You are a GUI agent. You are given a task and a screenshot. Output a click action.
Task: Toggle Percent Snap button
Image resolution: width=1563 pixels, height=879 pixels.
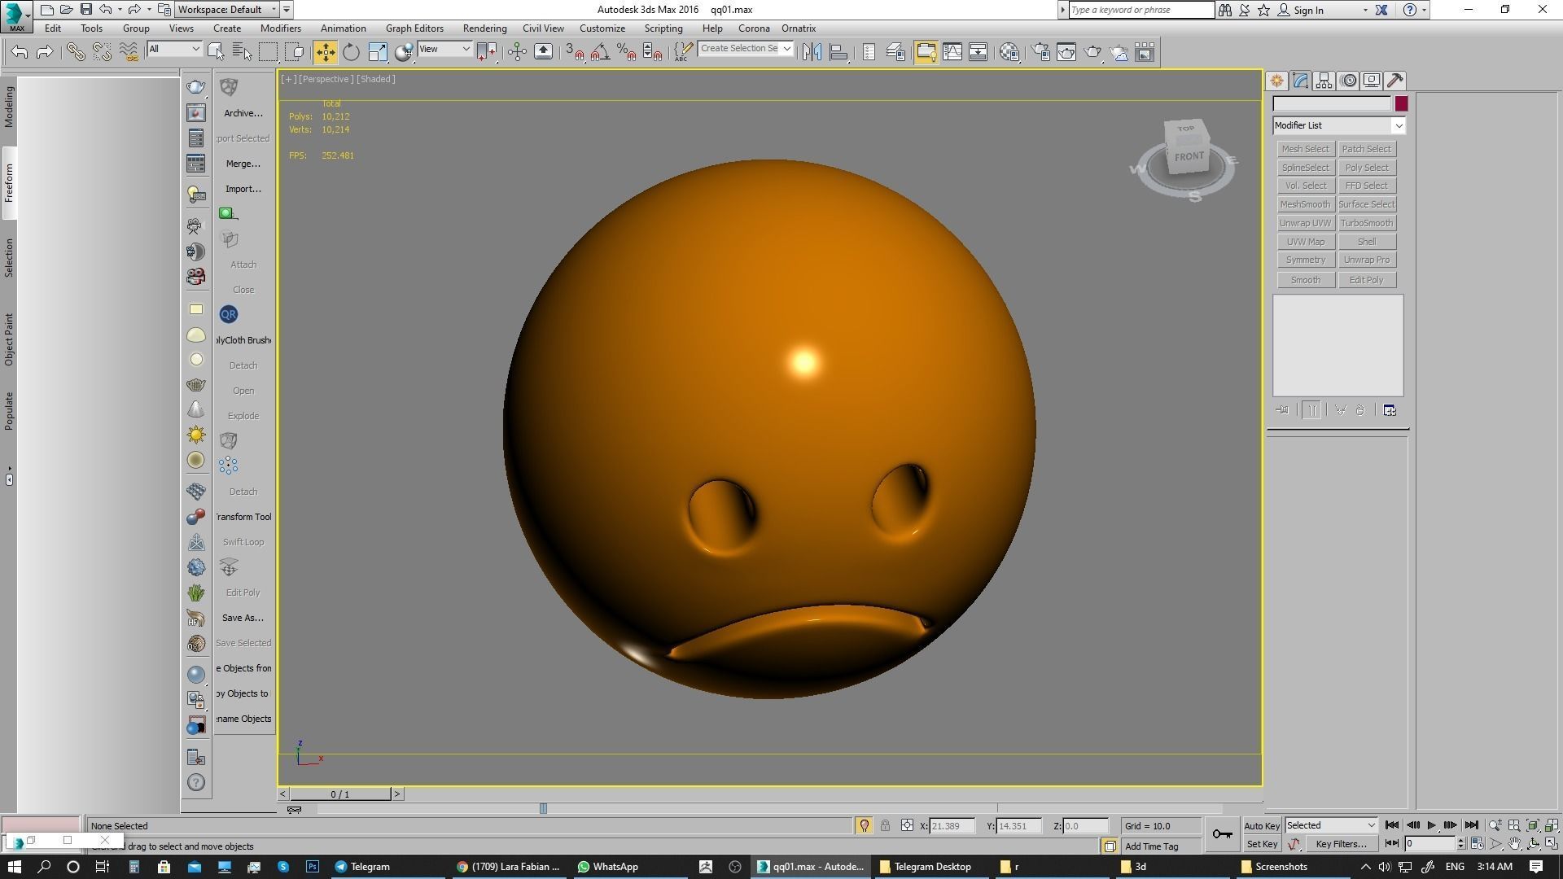pos(626,52)
